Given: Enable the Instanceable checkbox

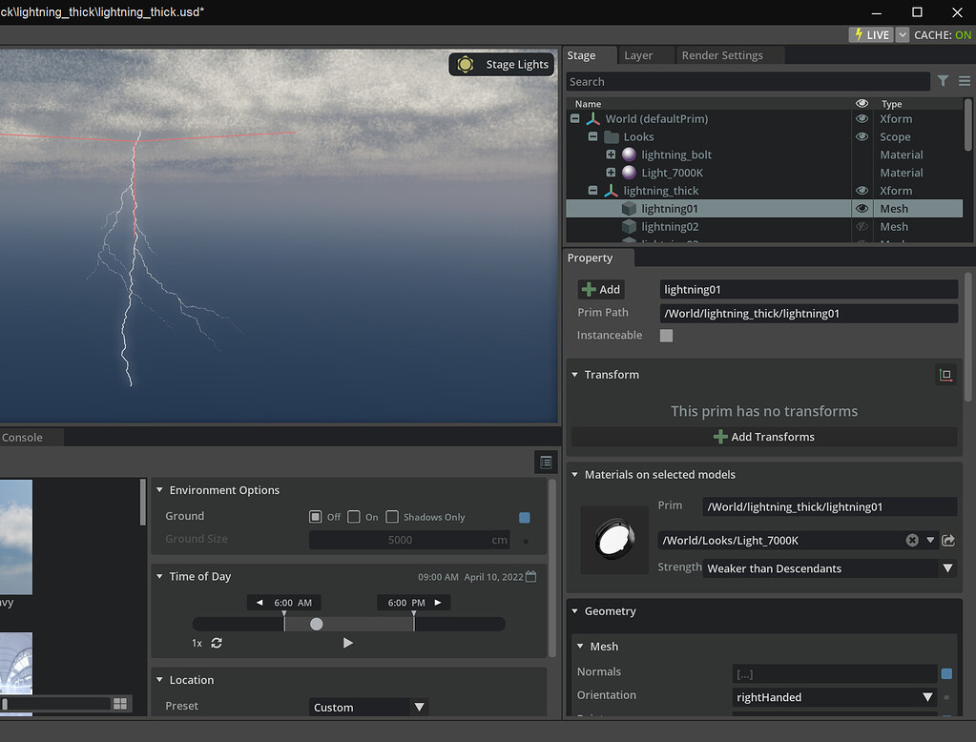Looking at the screenshot, I should pos(666,335).
